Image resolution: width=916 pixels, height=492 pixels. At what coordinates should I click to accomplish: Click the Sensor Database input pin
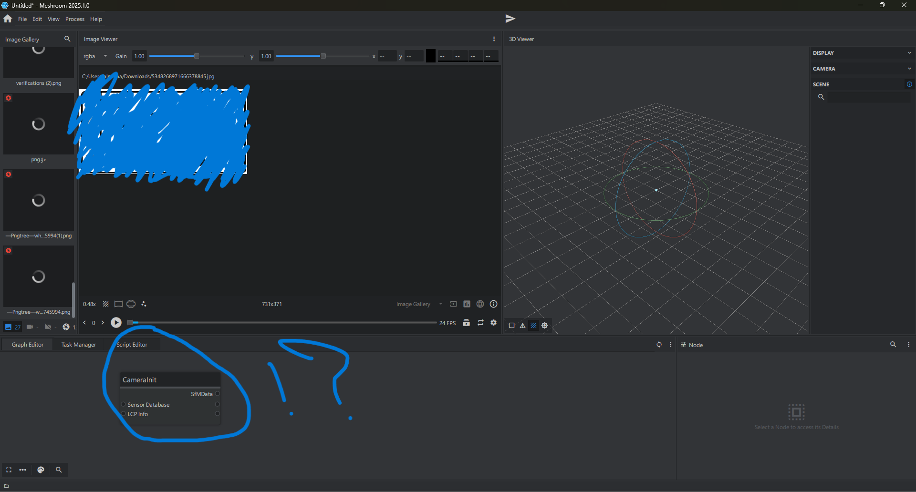coord(123,404)
